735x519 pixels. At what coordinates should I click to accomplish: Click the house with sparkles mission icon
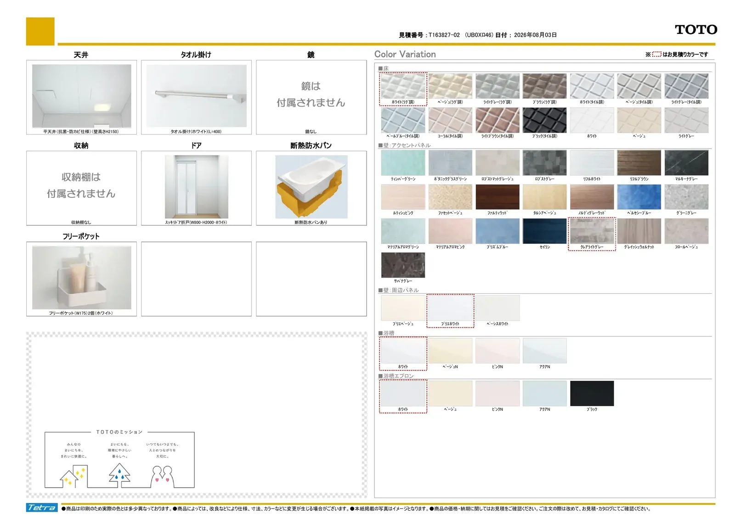[73, 476]
